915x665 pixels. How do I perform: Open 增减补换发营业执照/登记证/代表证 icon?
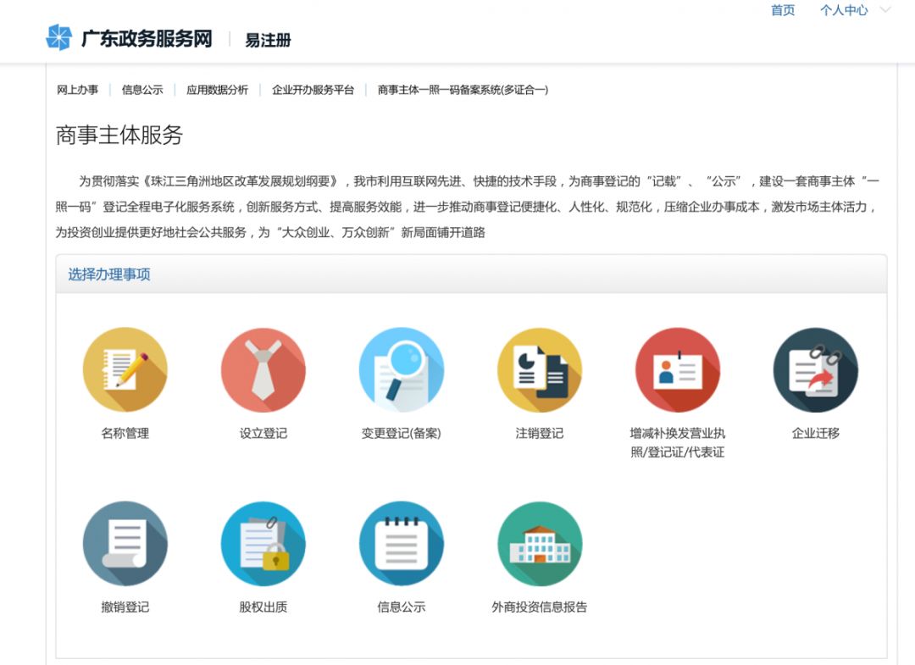click(x=679, y=370)
